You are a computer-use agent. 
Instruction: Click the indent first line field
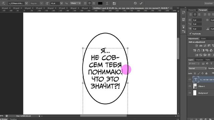click(197, 24)
